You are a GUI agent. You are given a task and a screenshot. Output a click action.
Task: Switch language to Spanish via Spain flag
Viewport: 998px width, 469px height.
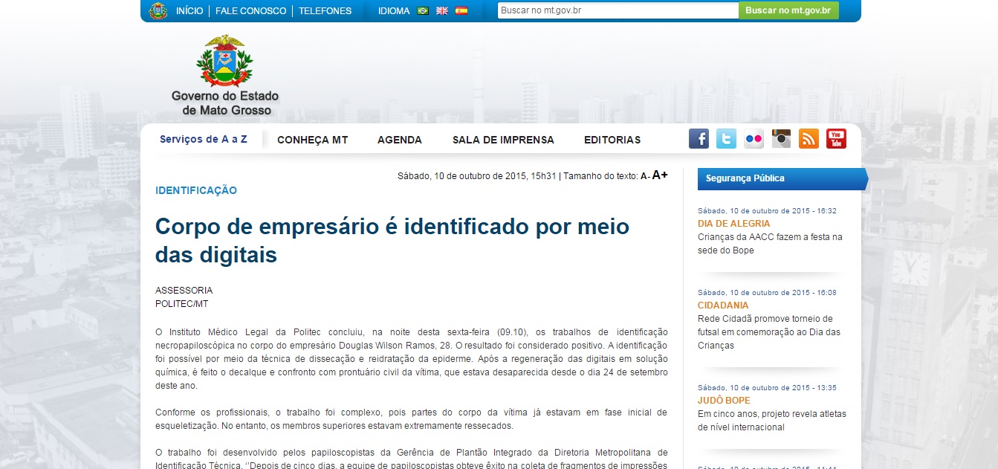[461, 11]
